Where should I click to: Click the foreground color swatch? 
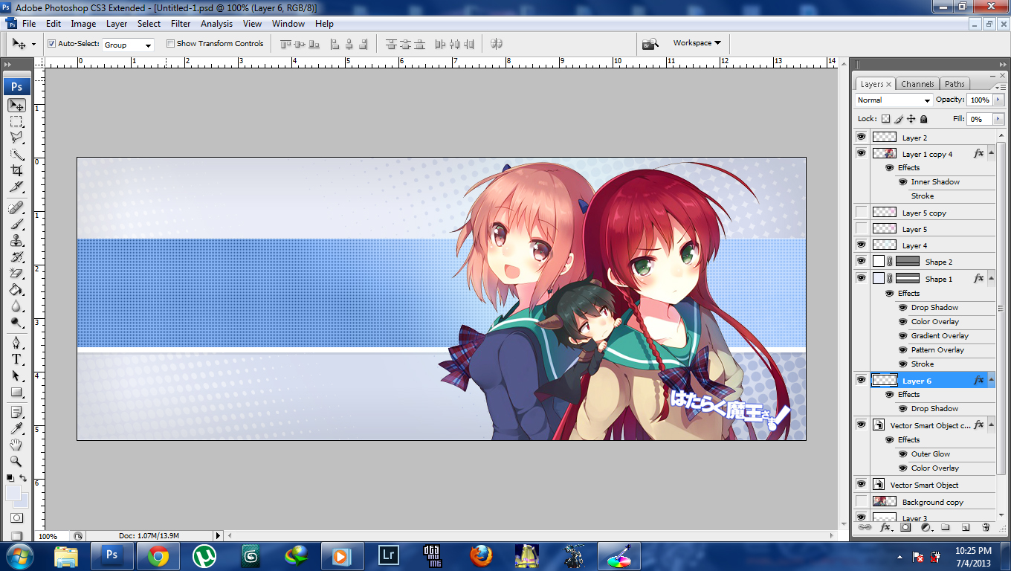(x=13, y=493)
